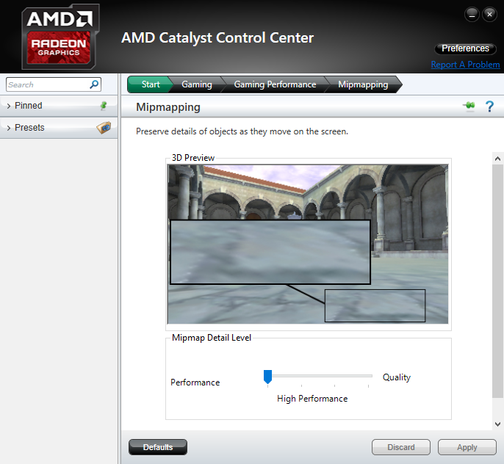Click the Mipmap Detail Level slider thumb

click(267, 377)
